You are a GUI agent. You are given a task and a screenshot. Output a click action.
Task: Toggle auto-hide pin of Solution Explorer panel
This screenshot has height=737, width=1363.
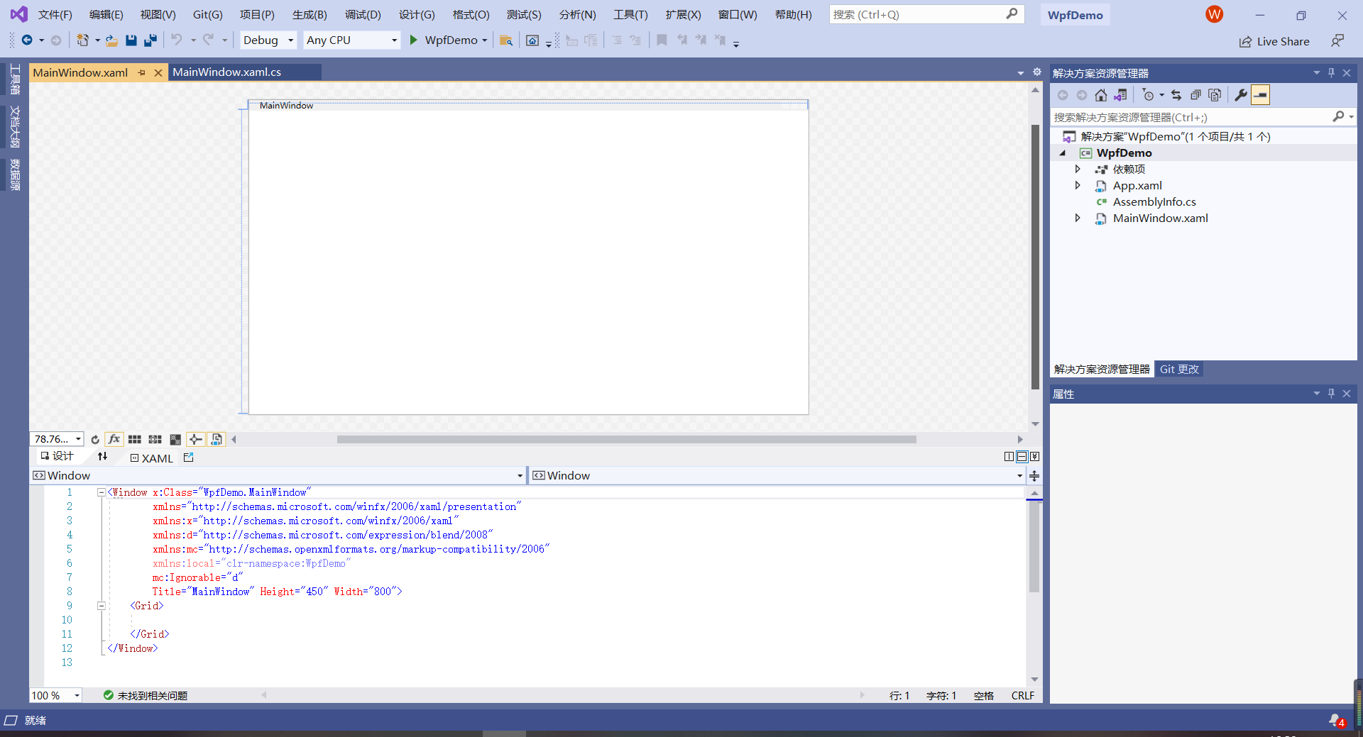click(x=1331, y=73)
